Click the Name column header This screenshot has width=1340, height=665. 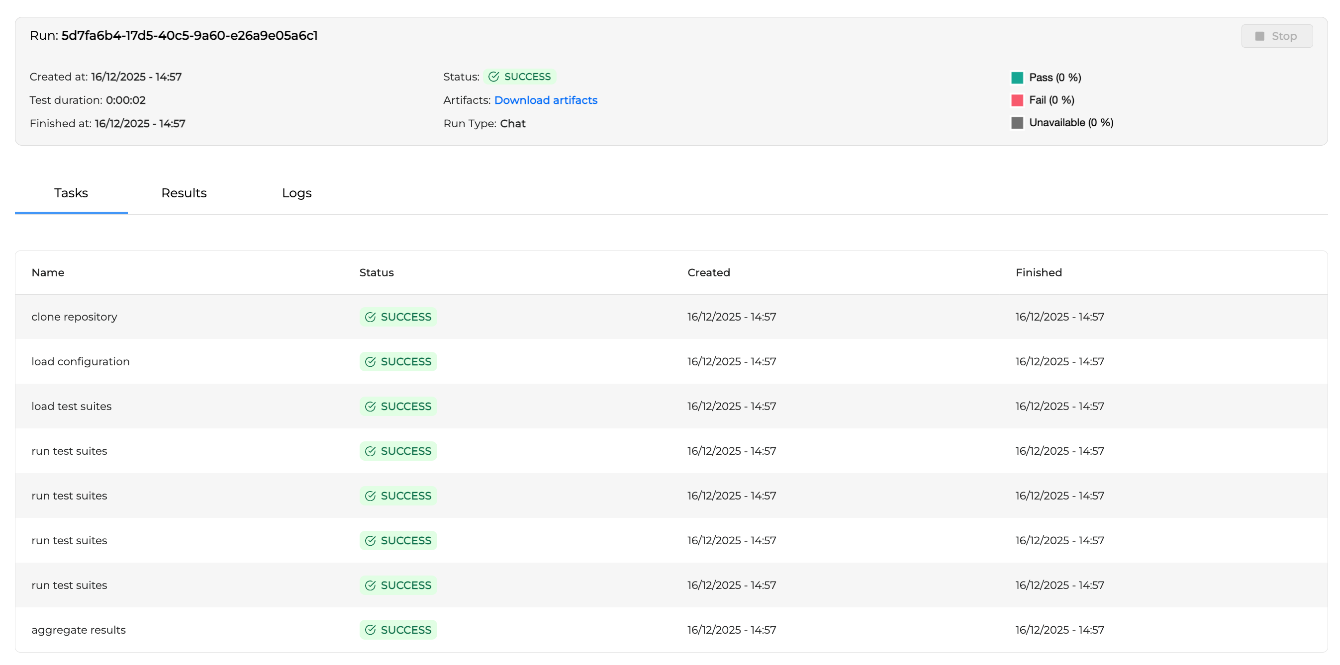(x=48, y=272)
